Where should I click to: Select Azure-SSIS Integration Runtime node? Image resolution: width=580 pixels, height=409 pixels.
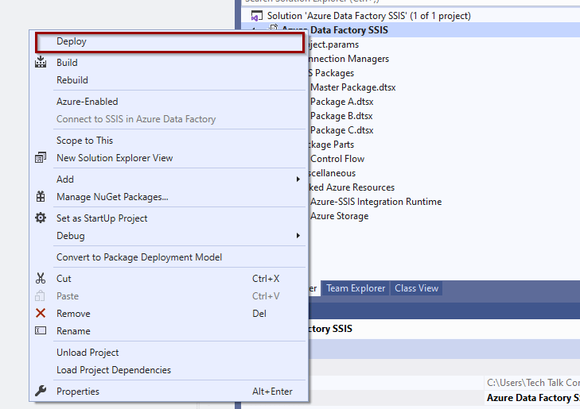[x=376, y=202]
